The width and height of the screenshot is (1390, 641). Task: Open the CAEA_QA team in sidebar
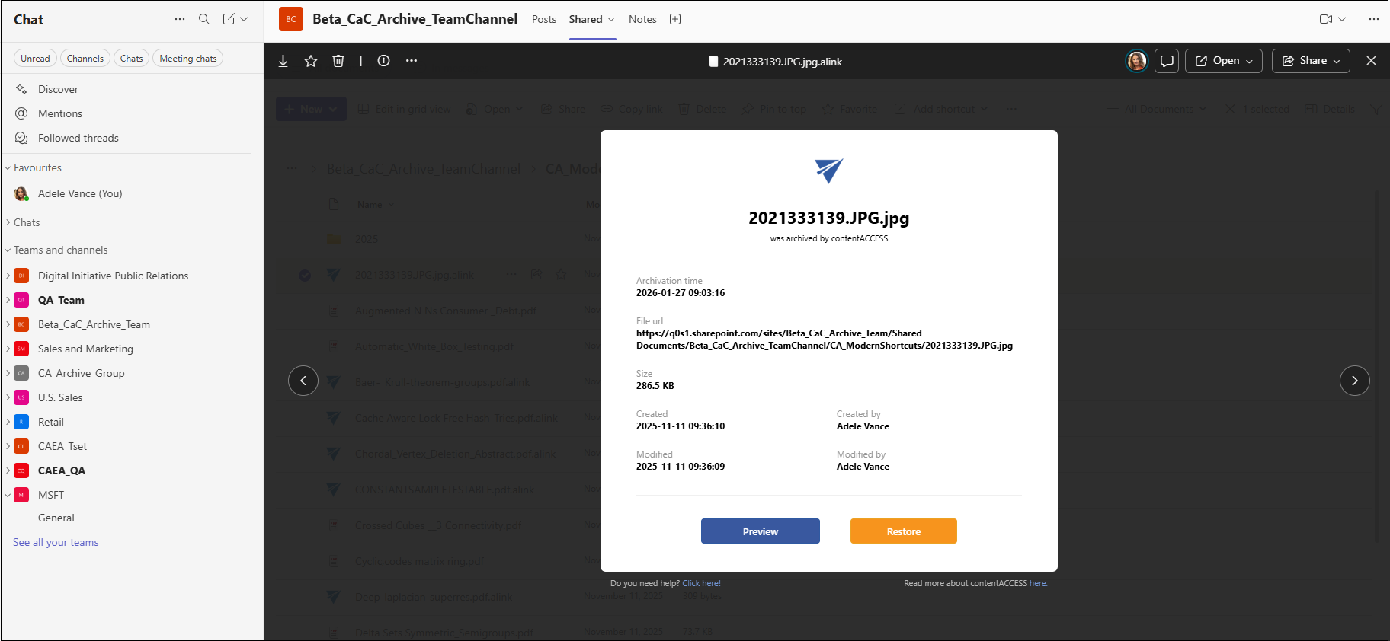pyautogui.click(x=62, y=470)
